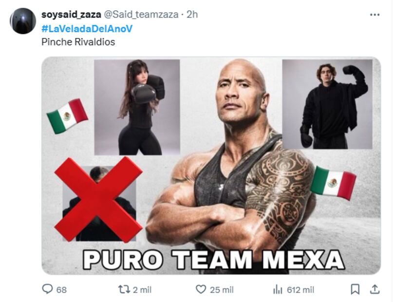Retweet using the repost arrows icon
Screen dimensions: 393x302
click(124, 289)
